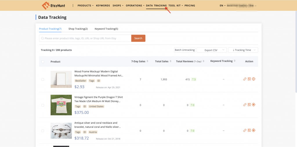Switch to the Shop Tracking tab
The image size is (297, 147).
pos(78,29)
